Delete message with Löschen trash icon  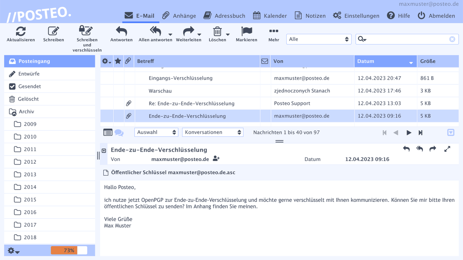218,31
